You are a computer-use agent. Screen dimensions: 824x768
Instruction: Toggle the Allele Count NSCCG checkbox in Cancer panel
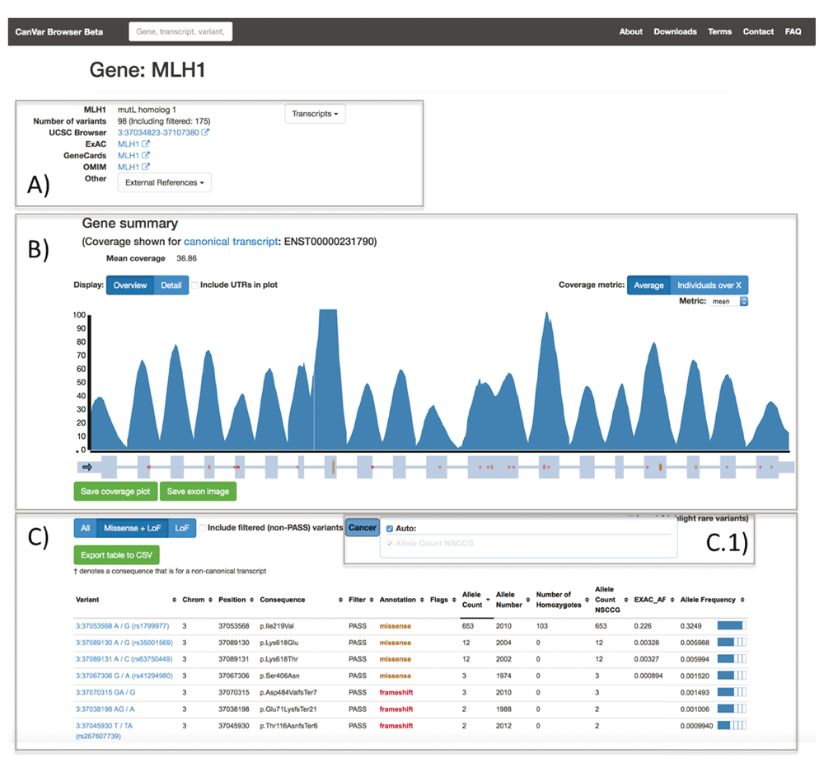tap(390, 544)
